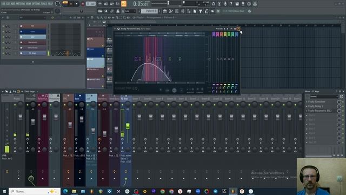Mute the bass mixer track LED
Screen dimensions: 346x195
tap(76, 105)
